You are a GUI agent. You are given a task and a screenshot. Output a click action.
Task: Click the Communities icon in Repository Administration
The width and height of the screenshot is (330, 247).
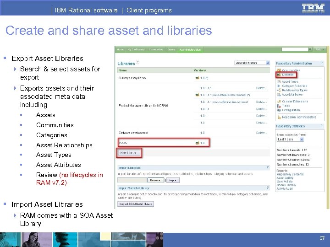point(279,70)
